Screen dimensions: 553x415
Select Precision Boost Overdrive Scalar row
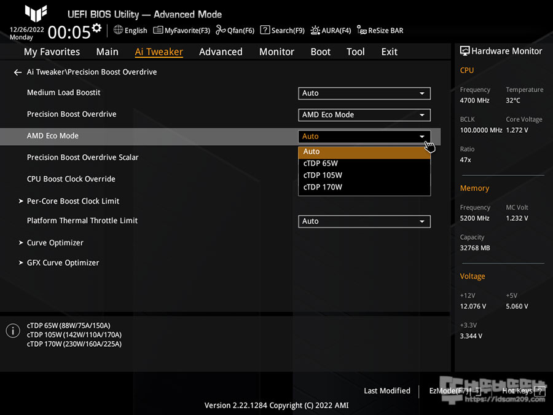coord(82,157)
